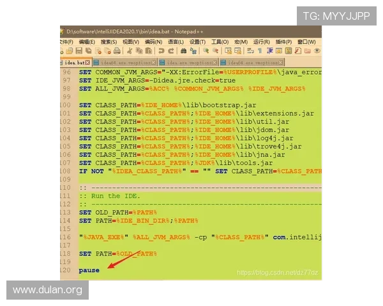Open the 语言(L) menu
The height and width of the screenshot is (306, 383).
click(176, 42)
